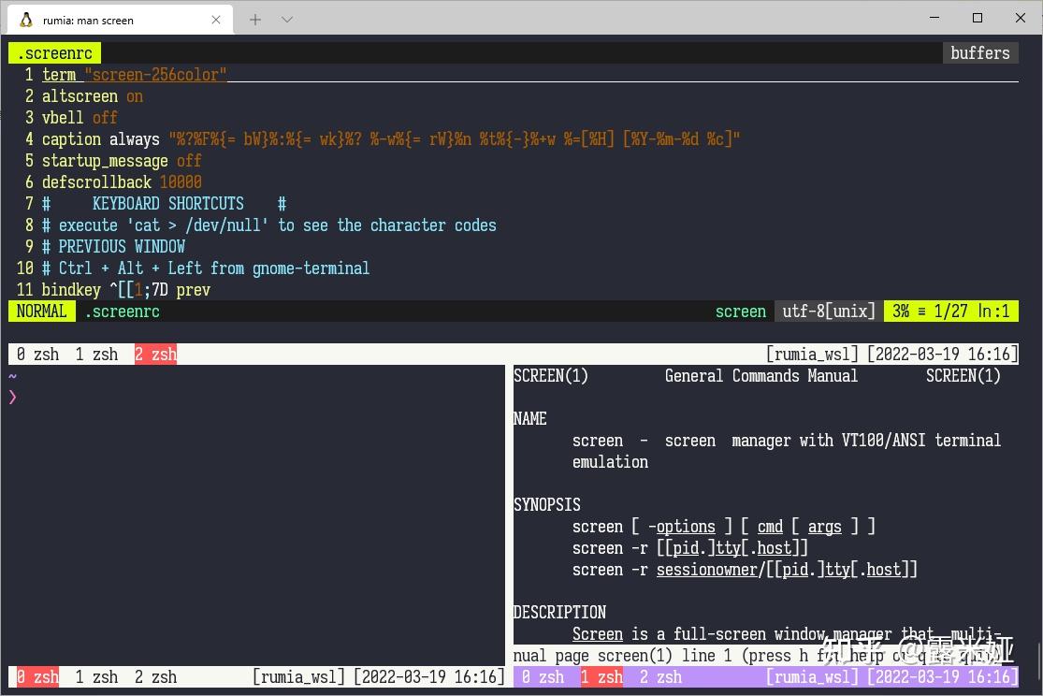Image resolution: width=1043 pixels, height=696 pixels.
Task: Click the underlined options link in SYNOPSIS
Action: coord(686,526)
